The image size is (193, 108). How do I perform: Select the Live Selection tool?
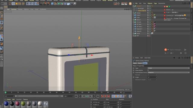(x=10, y=4)
